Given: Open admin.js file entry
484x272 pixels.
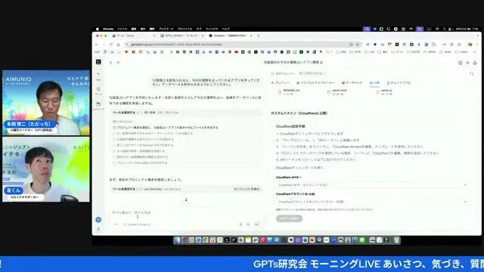Looking at the screenshot, I should [384, 92].
